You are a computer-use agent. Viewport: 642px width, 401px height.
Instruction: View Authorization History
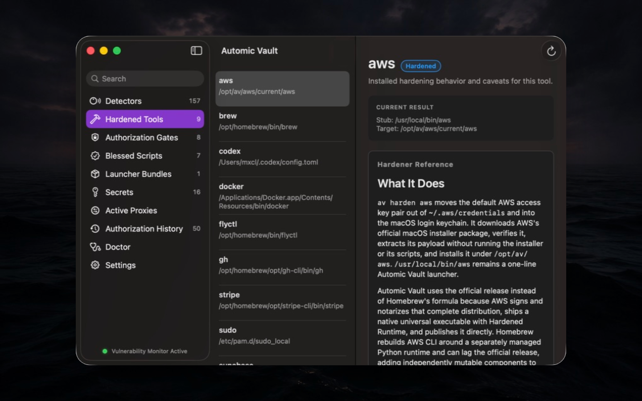145,229
